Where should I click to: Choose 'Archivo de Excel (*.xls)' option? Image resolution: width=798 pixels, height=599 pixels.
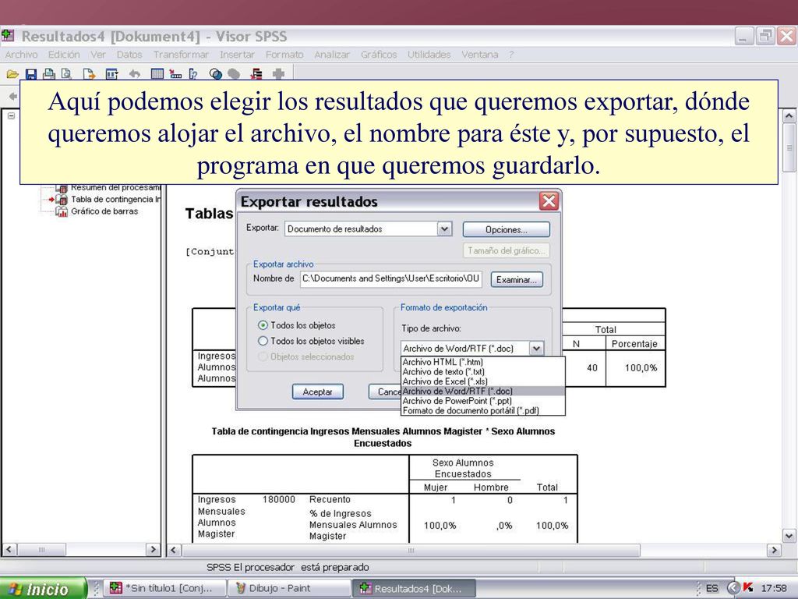(x=483, y=381)
